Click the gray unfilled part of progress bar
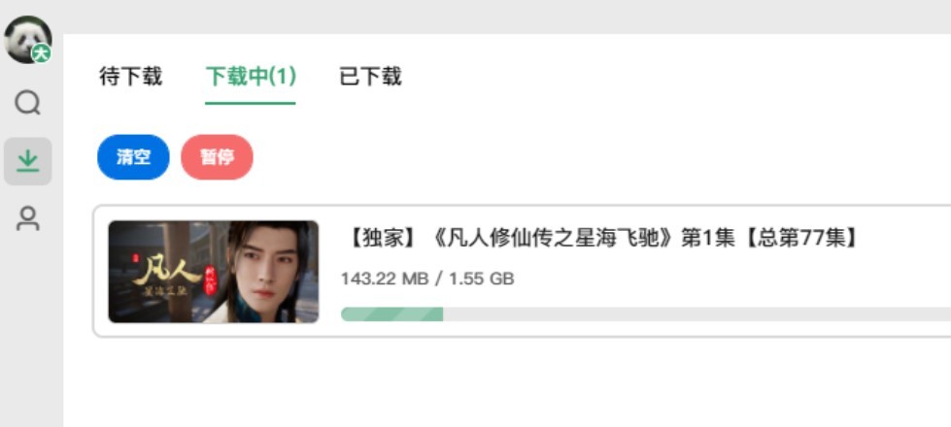 coord(696,313)
